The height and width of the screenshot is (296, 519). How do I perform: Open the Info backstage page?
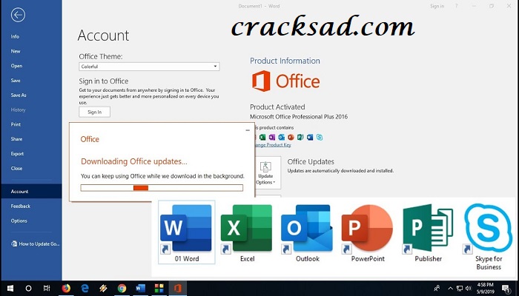(15, 37)
